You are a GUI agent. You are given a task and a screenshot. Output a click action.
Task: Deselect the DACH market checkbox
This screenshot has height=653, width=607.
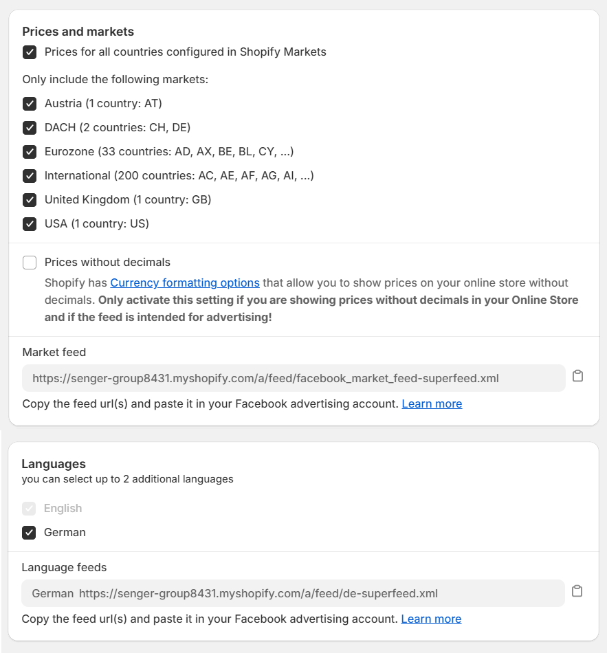[x=30, y=128]
